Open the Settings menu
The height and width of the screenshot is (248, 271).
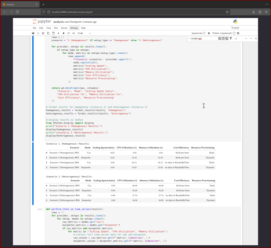coord(74,28)
